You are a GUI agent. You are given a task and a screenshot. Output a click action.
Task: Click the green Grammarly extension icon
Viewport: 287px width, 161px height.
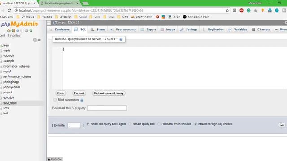click(248, 10)
